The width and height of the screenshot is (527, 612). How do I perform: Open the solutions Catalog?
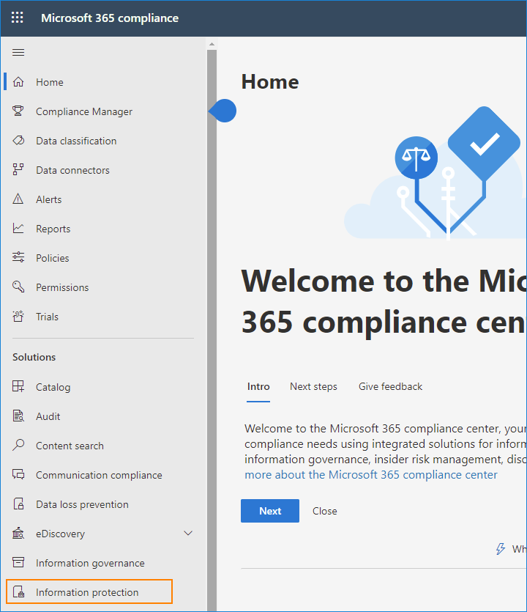[x=53, y=387]
